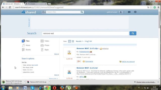Image resolution: width=161 pixels, height=90 pixels.
Task: Open a new browser tab
Action: (49, 4)
